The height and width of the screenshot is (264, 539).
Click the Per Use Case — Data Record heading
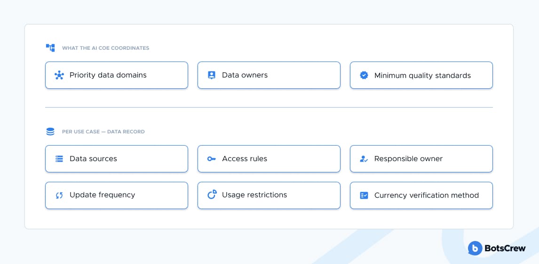tap(103, 132)
